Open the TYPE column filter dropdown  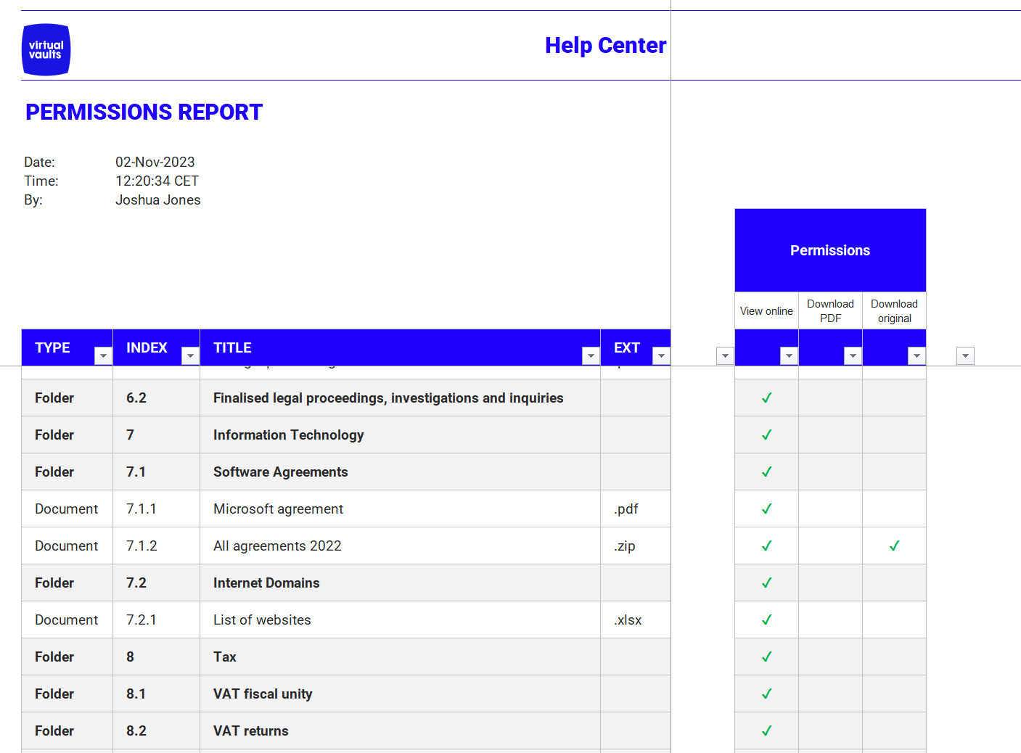tap(103, 355)
